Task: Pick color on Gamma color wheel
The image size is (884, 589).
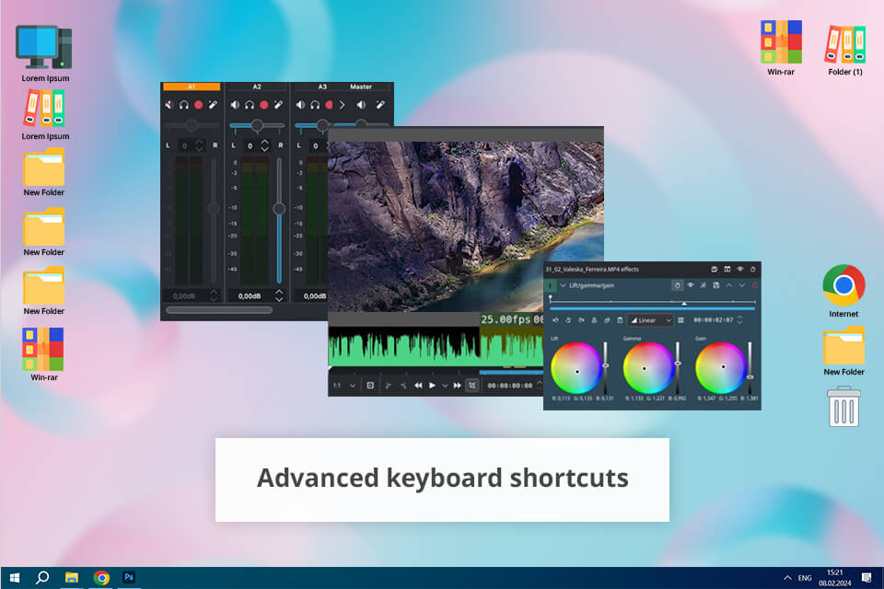Action: pyautogui.click(x=647, y=368)
